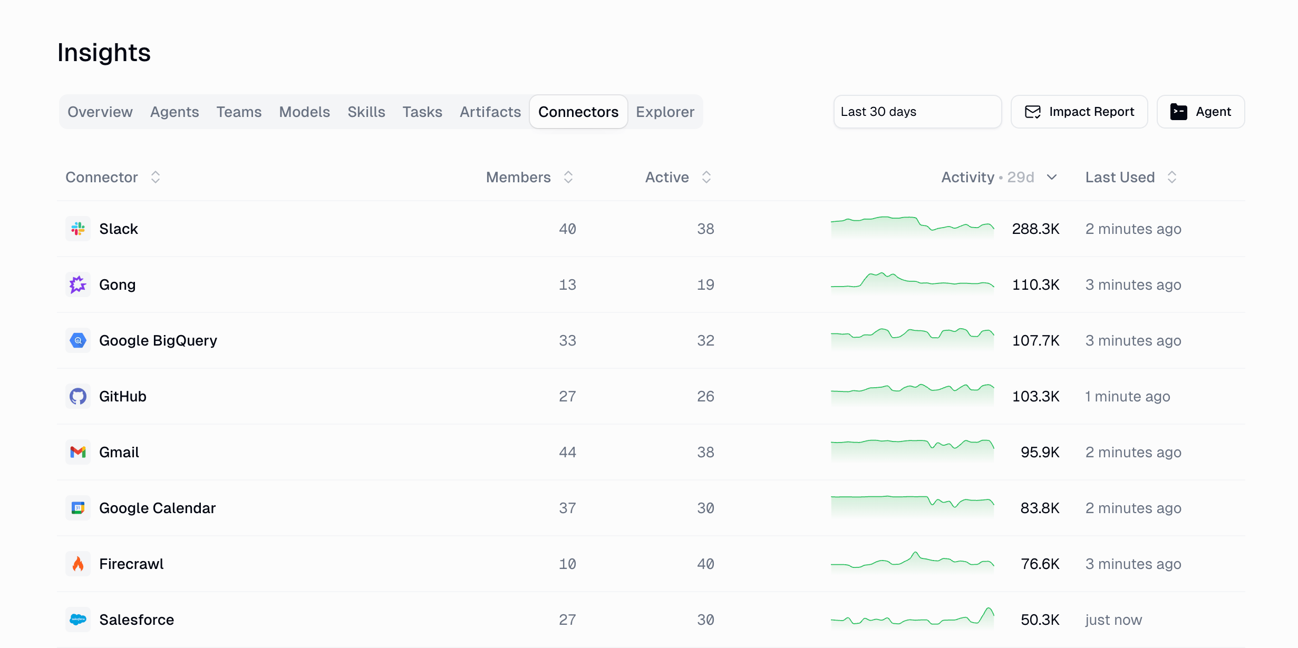The height and width of the screenshot is (648, 1298).
Task: Click the envelope icon in Impact Report
Action: click(x=1033, y=112)
